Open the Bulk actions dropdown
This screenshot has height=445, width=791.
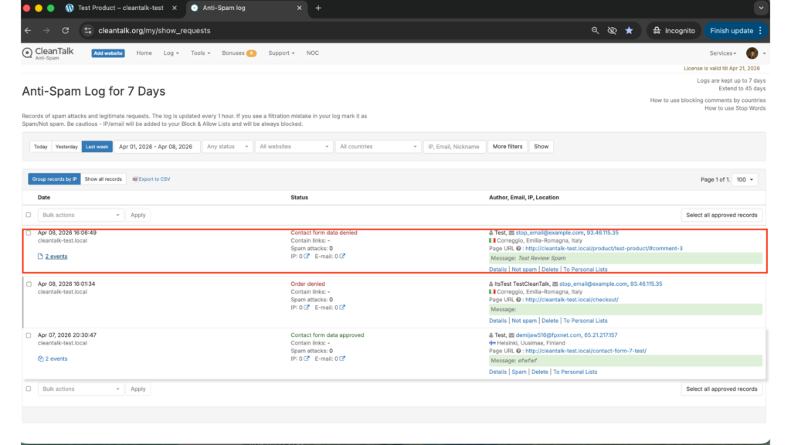(80, 215)
